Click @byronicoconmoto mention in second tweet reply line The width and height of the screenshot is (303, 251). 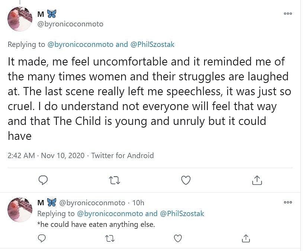[x=110, y=214]
